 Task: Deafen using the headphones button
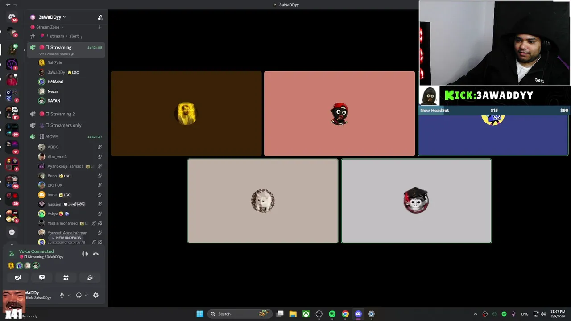pos(79,295)
